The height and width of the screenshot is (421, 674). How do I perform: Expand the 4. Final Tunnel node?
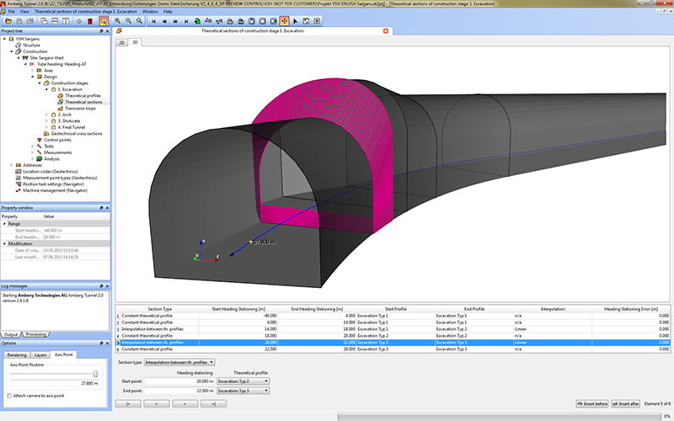[46, 127]
